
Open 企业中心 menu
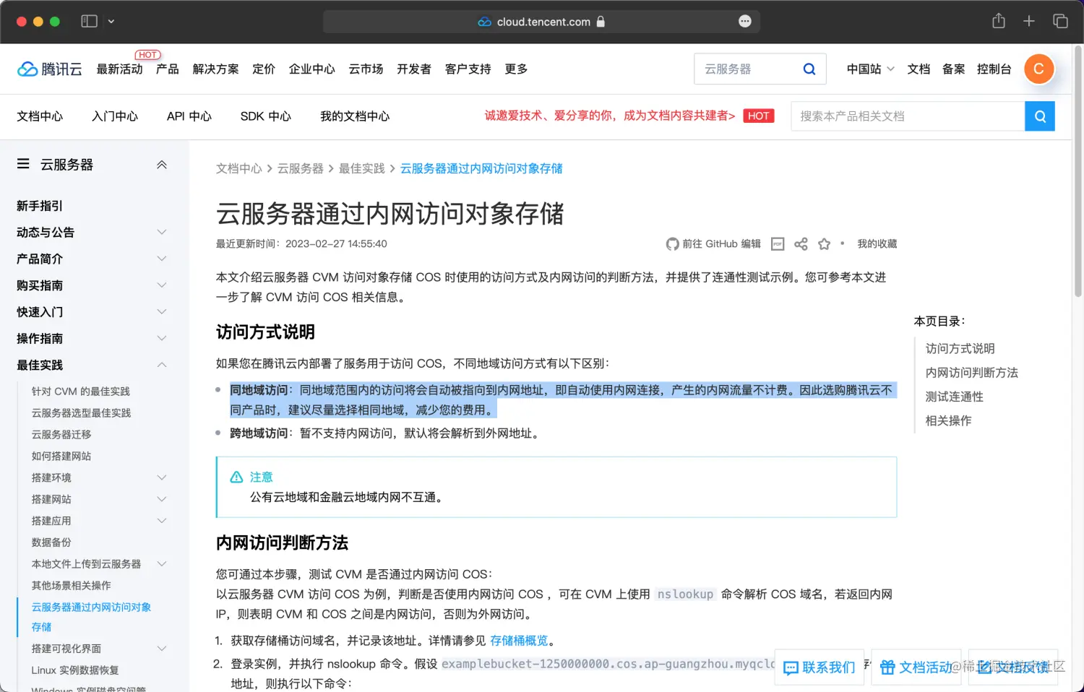312,69
